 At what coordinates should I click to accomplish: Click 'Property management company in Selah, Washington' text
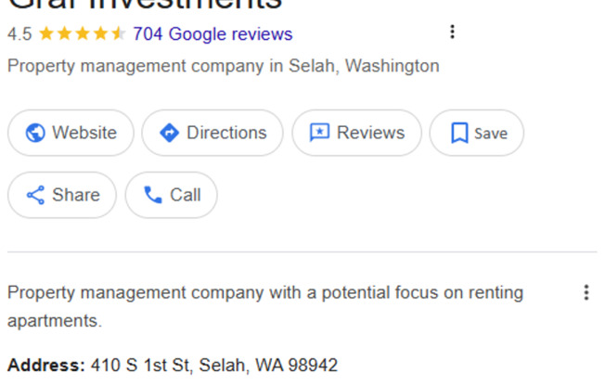[x=223, y=66]
